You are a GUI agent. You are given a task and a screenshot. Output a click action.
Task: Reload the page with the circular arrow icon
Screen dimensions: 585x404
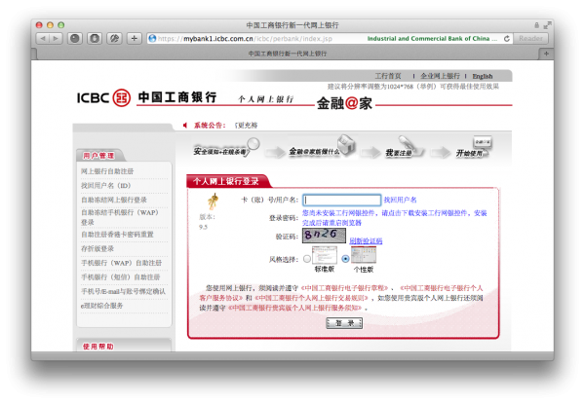click(507, 38)
